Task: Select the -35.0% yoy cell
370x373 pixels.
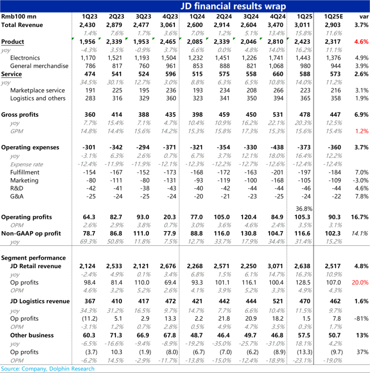Action: (224, 344)
